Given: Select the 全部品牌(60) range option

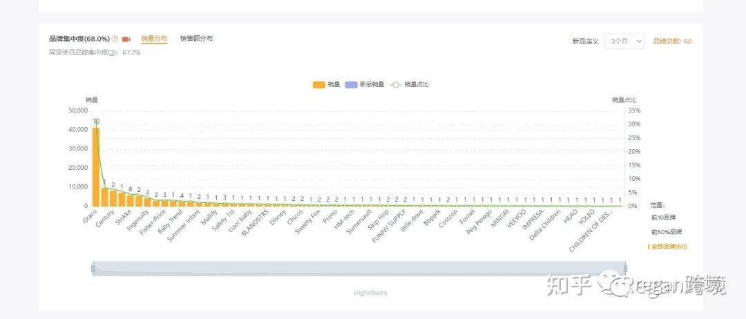Looking at the screenshot, I should tap(669, 246).
